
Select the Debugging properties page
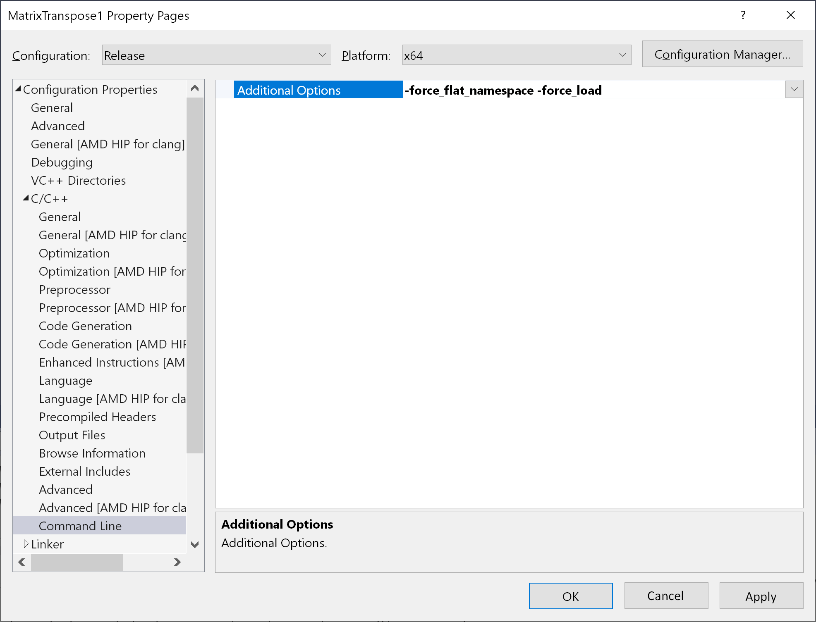click(62, 162)
